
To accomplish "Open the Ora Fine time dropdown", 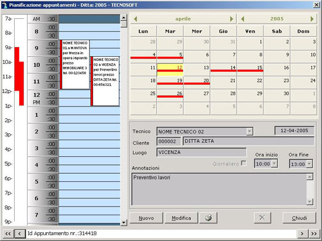I will pos(309,164).
